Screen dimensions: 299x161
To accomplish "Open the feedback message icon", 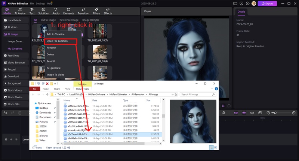I will point(241,3).
